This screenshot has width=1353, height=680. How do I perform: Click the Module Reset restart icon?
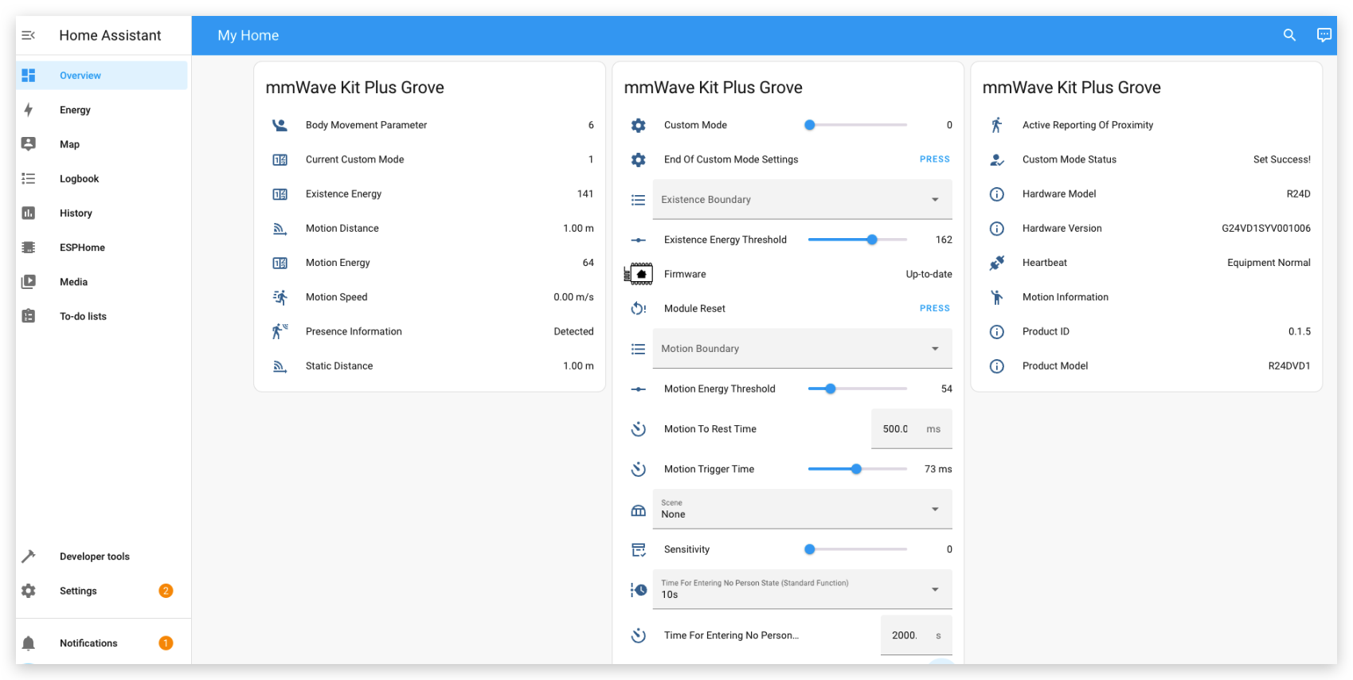[x=638, y=308]
